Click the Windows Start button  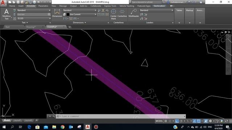[4, 127]
